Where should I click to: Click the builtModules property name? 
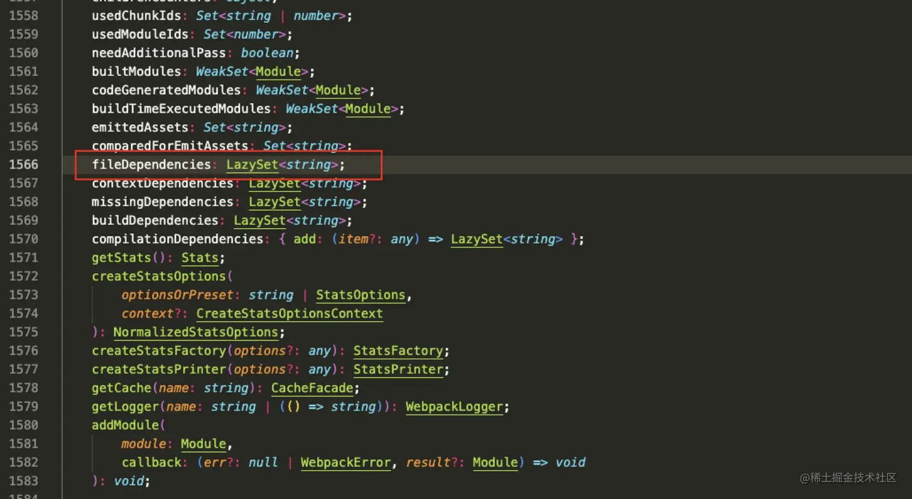coord(136,72)
